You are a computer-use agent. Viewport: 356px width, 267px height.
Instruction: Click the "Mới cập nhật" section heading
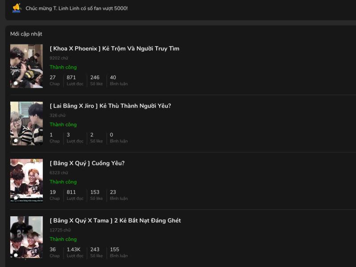pyautogui.click(x=26, y=34)
